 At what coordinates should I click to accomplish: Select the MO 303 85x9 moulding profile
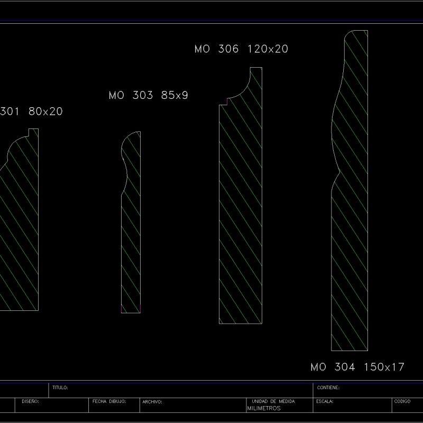pos(130,238)
